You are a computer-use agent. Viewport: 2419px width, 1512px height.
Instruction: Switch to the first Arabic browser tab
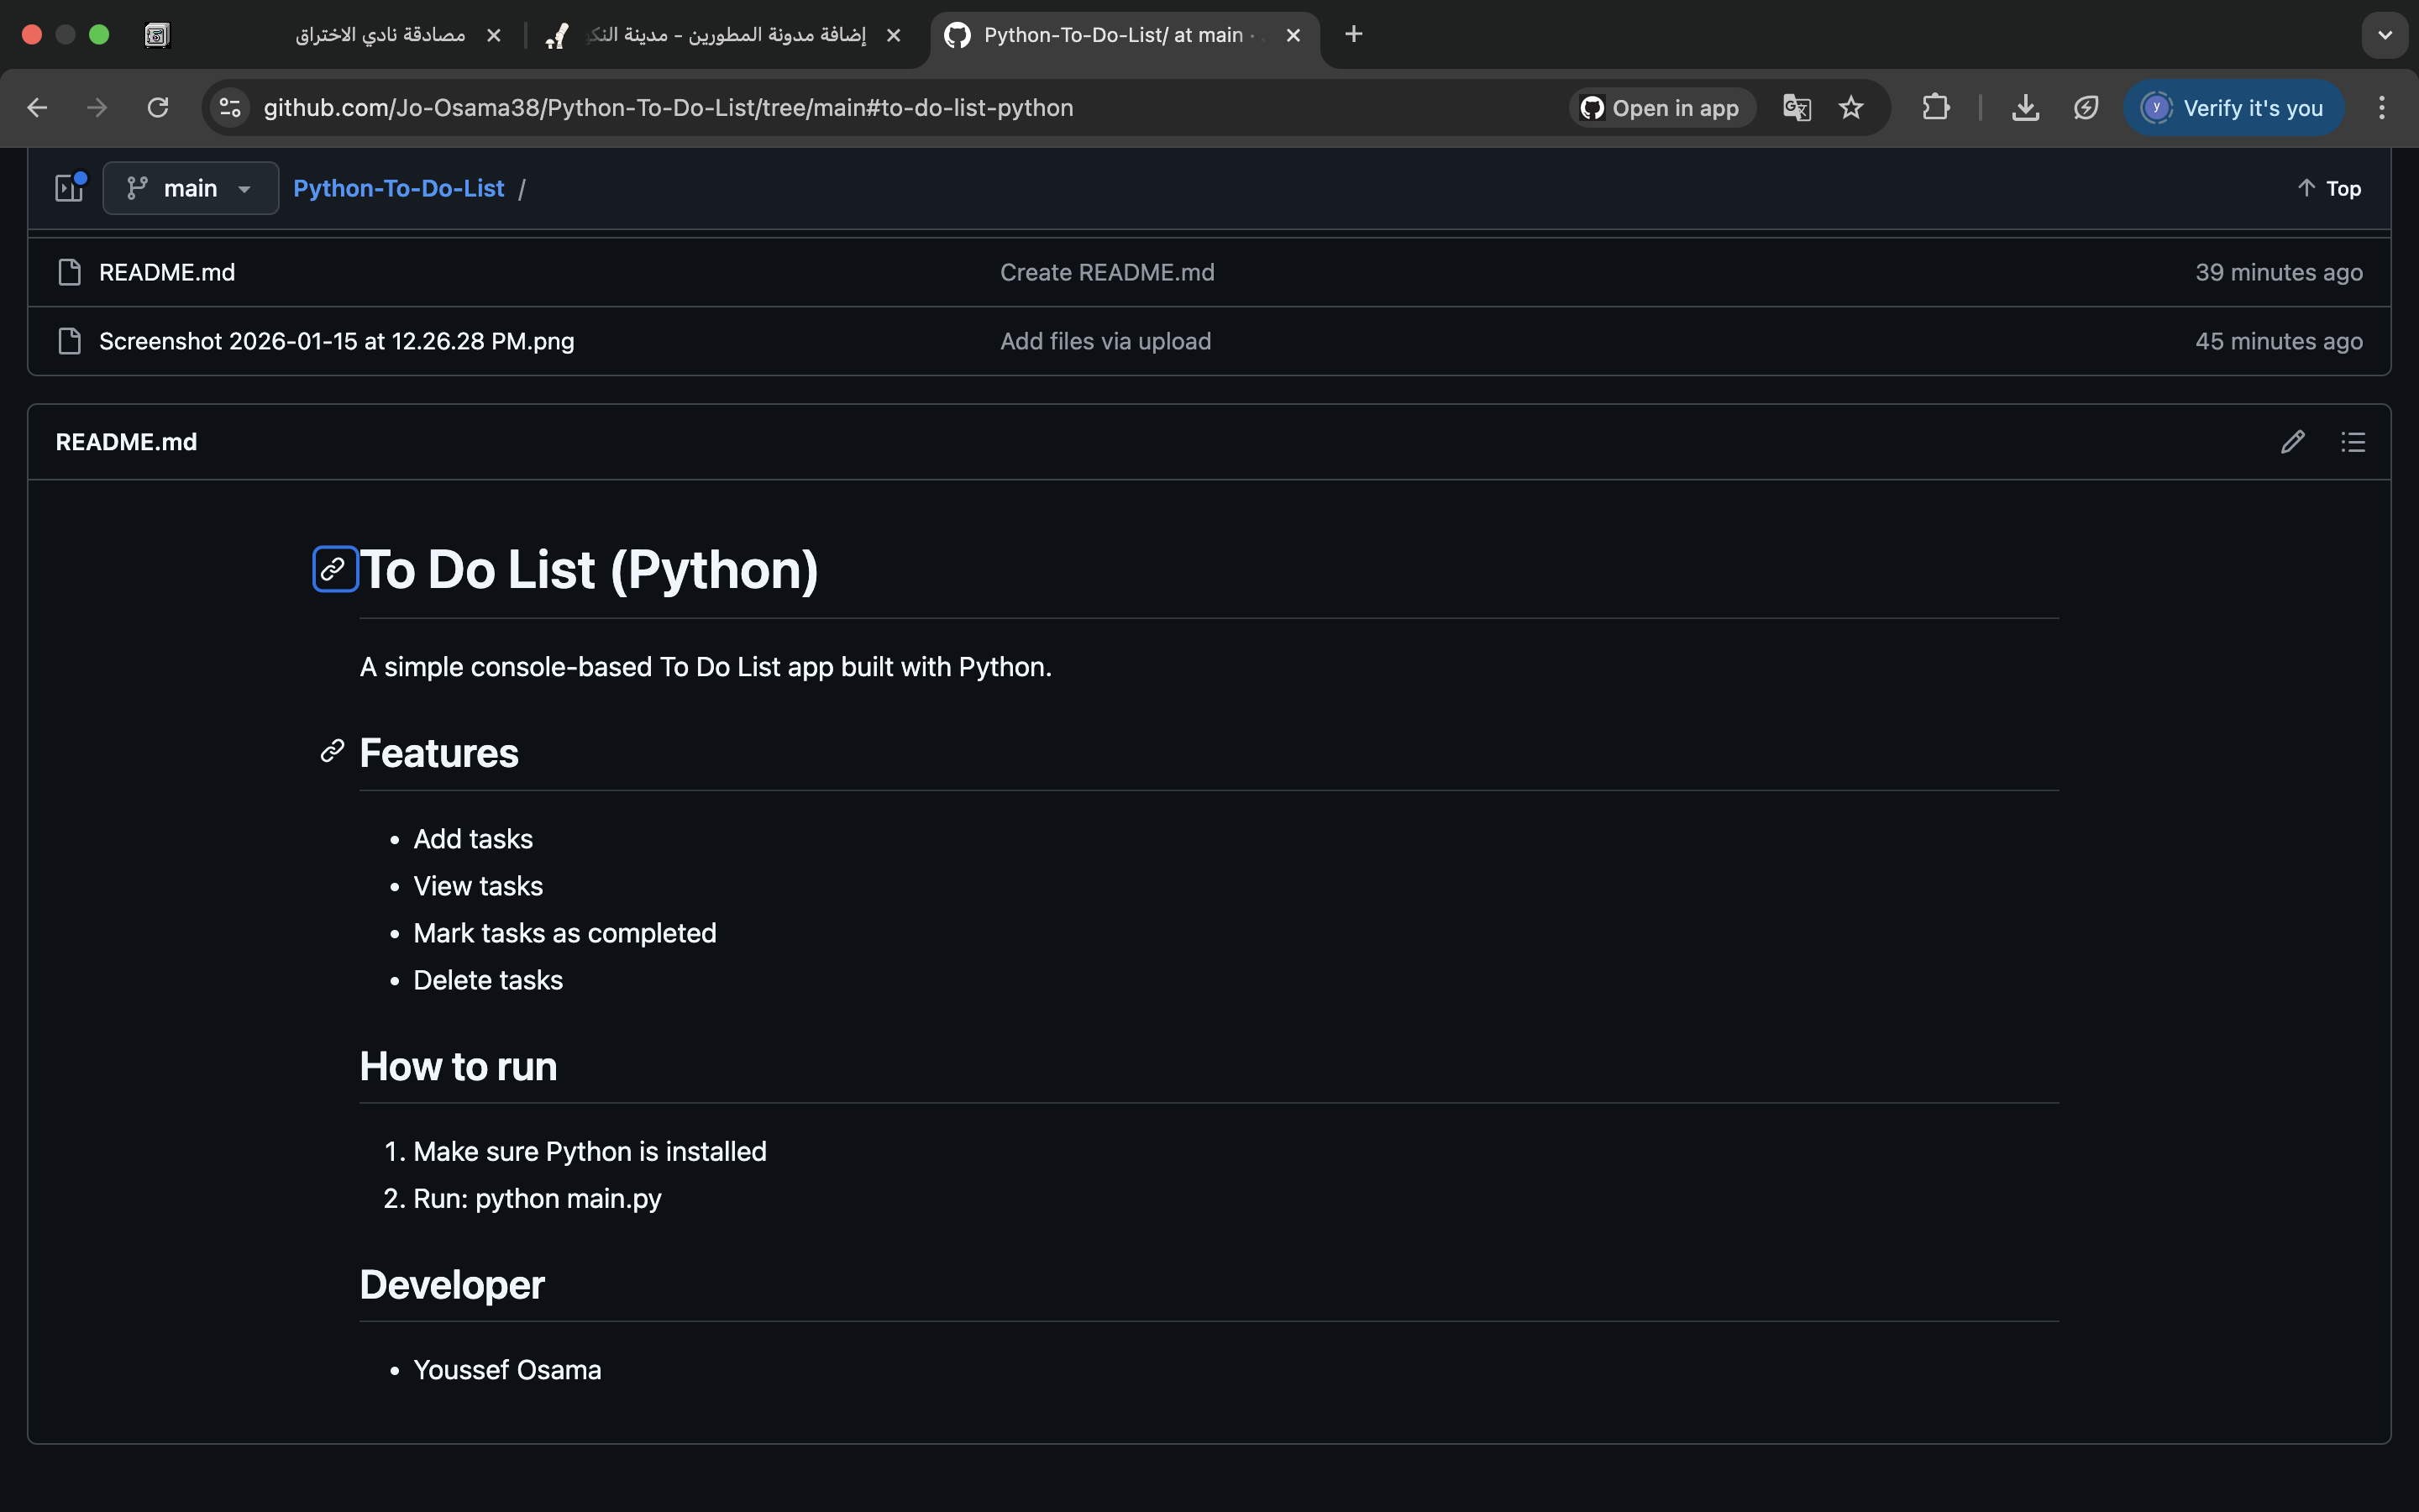[x=380, y=35]
